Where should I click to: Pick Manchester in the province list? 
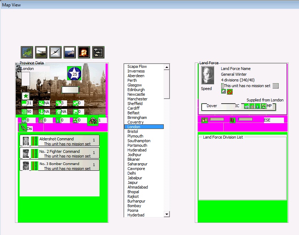point(137,99)
